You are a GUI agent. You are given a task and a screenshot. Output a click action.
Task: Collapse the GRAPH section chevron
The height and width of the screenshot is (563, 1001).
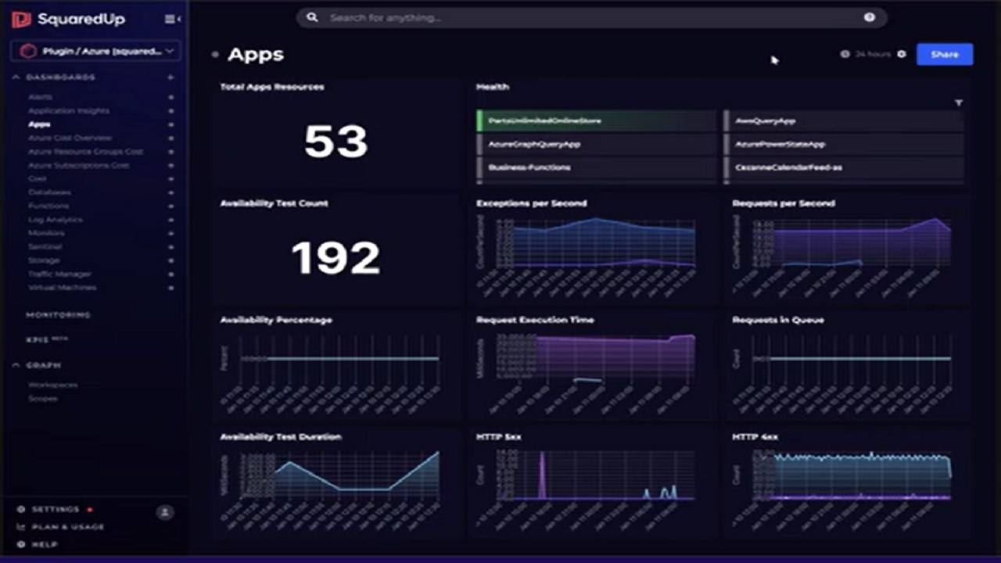pyautogui.click(x=16, y=365)
